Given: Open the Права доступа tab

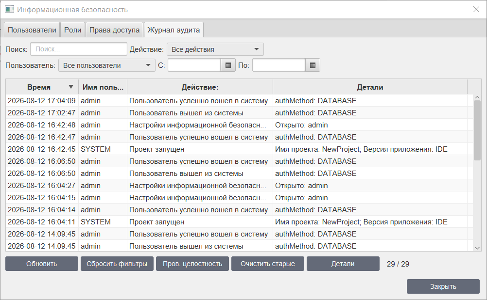Looking at the screenshot, I should 114,30.
